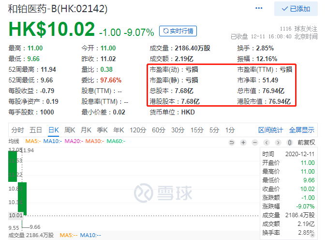The image size is (327, 240).
Task: Switch to the 30分 interval tab
Action: click(178, 130)
